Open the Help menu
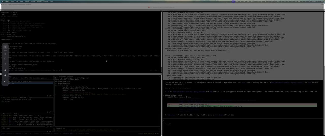 pyautogui.click(x=51, y=1)
